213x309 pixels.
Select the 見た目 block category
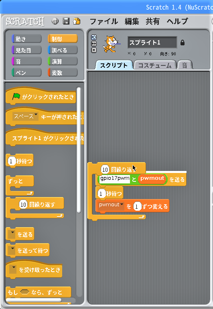[26, 50]
